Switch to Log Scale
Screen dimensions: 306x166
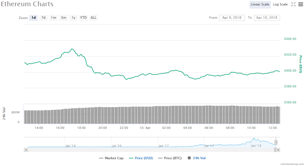pos(280,4)
